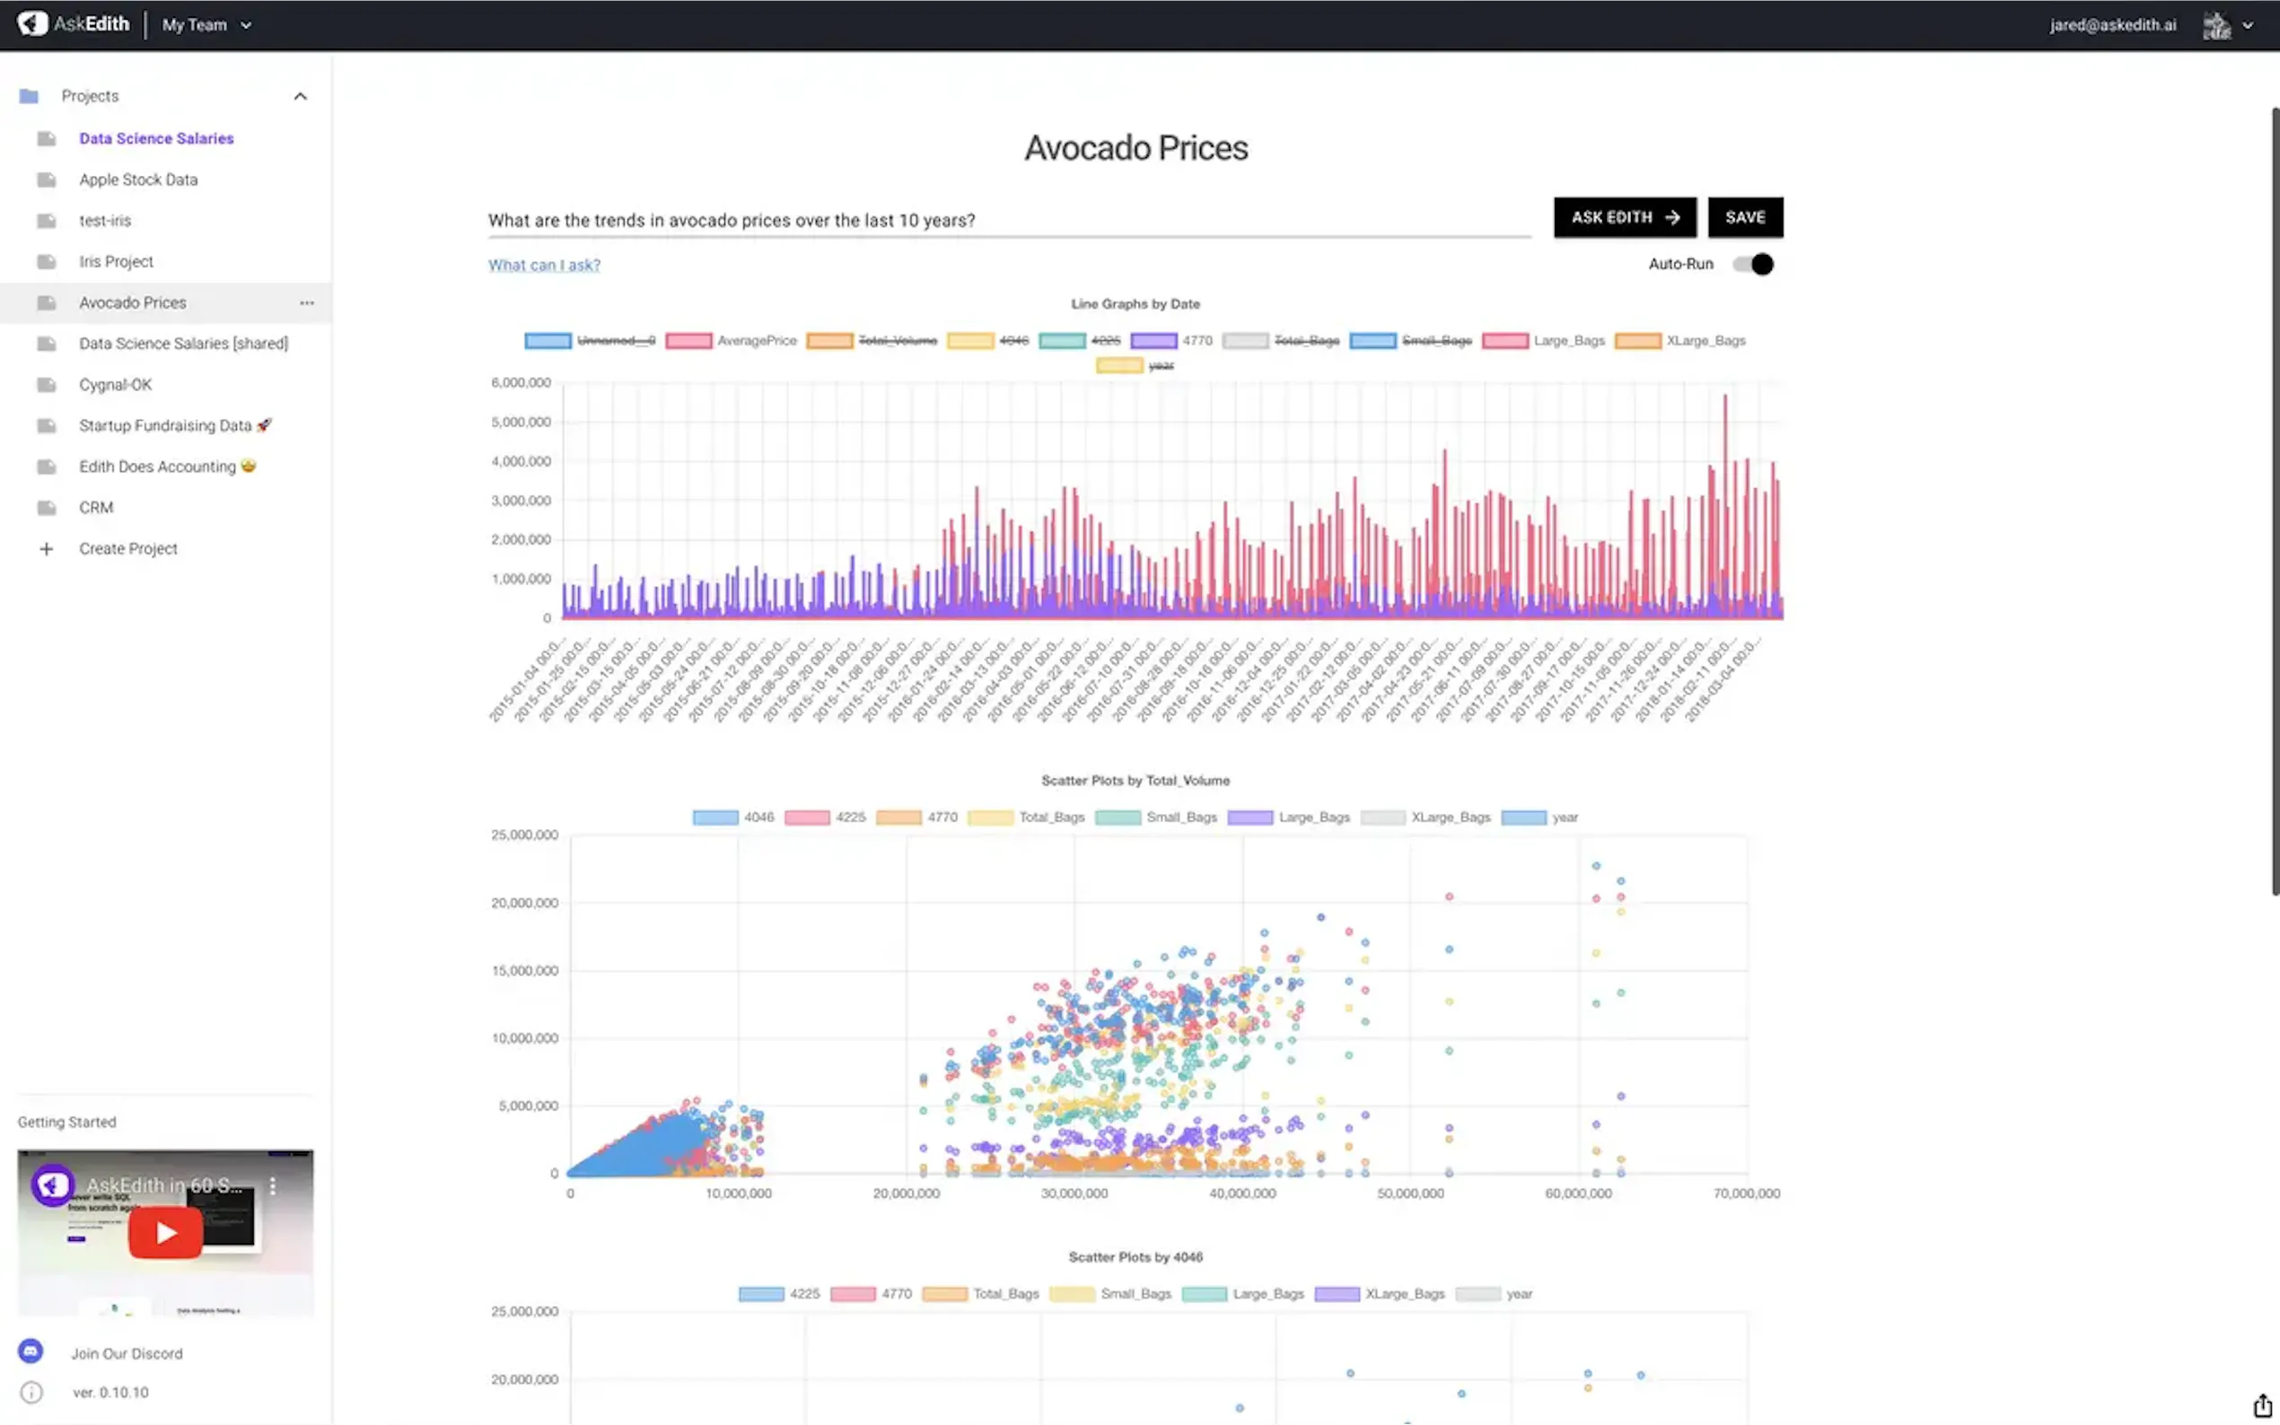Click the ASK EDITH button
The width and height of the screenshot is (2280, 1425).
coord(1624,217)
